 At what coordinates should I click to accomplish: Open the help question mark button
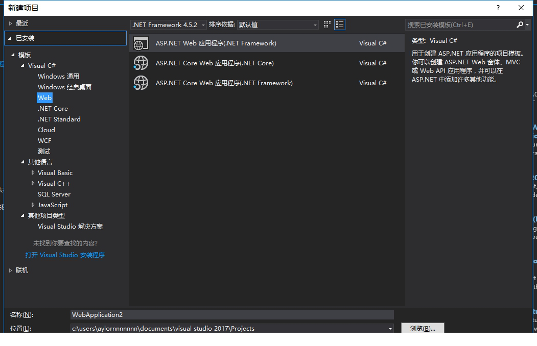pyautogui.click(x=498, y=8)
